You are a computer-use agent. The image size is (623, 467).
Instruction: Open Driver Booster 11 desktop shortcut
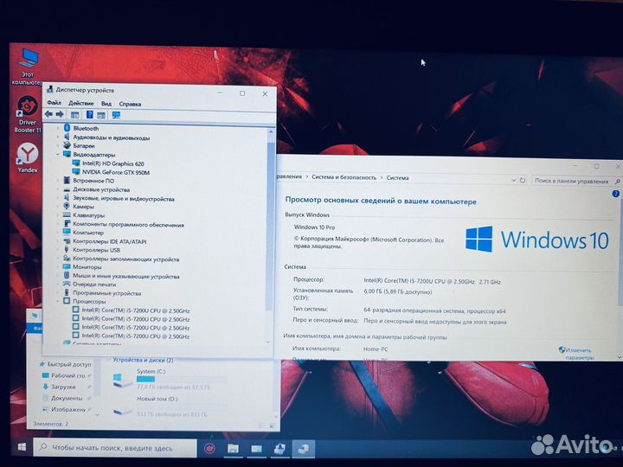tap(28, 114)
